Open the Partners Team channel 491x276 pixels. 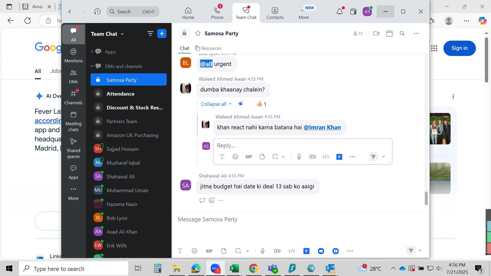129,121
